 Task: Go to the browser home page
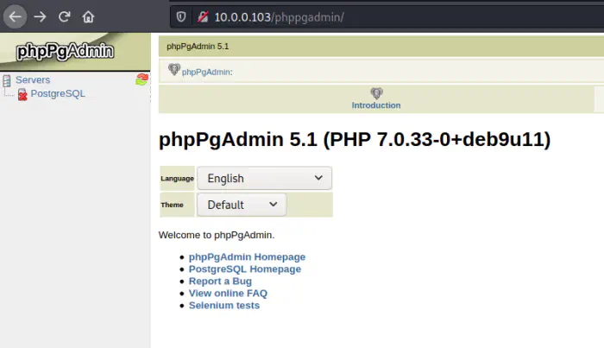[88, 16]
